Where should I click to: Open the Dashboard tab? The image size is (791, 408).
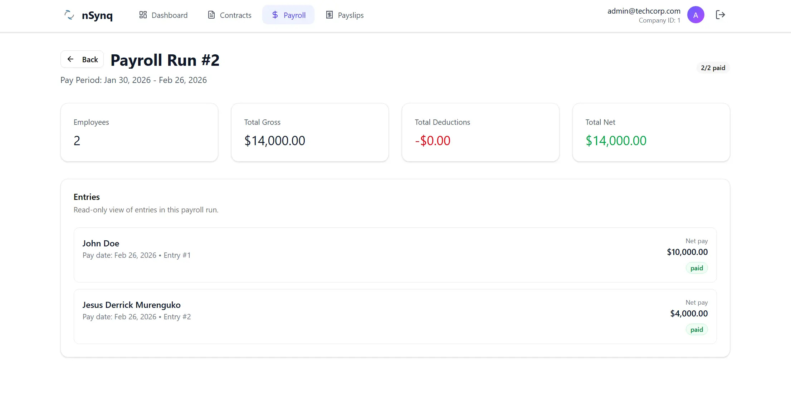click(x=163, y=15)
